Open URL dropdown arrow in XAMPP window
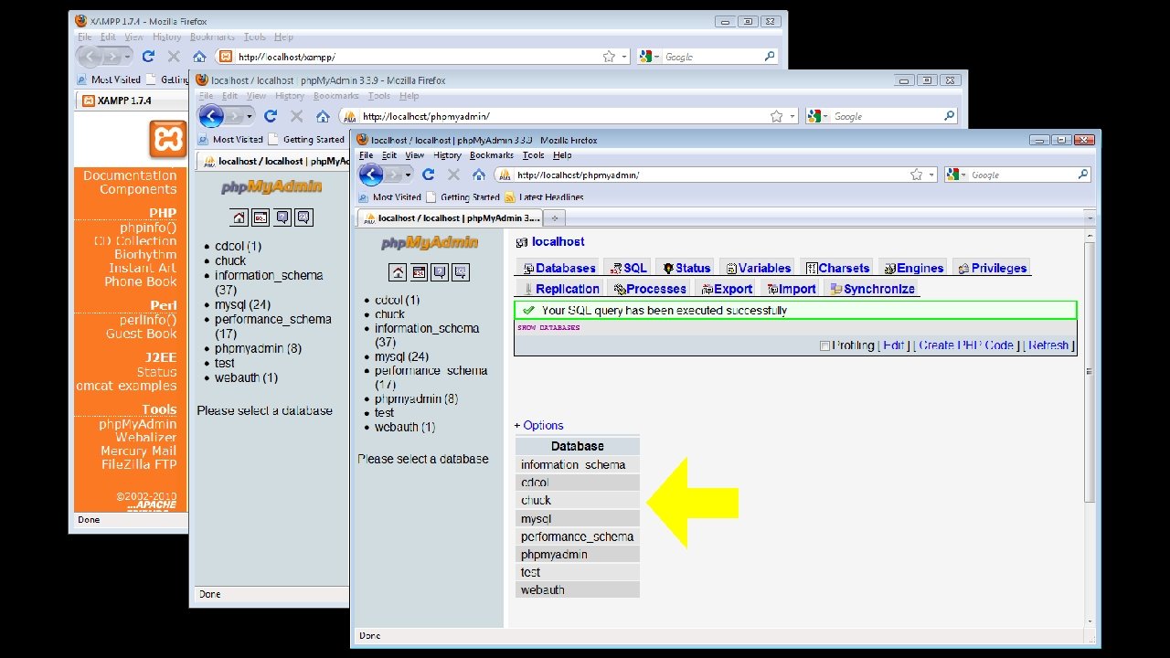This screenshot has width=1170, height=658. coord(624,57)
